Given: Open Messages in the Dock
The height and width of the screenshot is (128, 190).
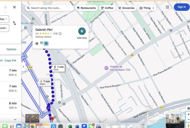Looking at the screenshot, I should 5,126.
